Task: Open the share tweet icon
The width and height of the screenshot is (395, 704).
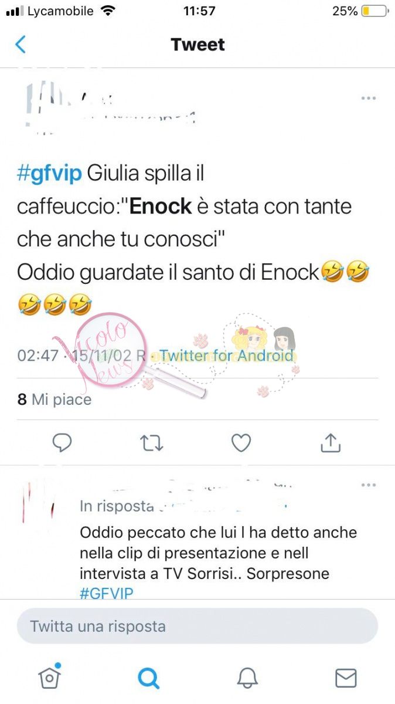Action: (x=331, y=443)
